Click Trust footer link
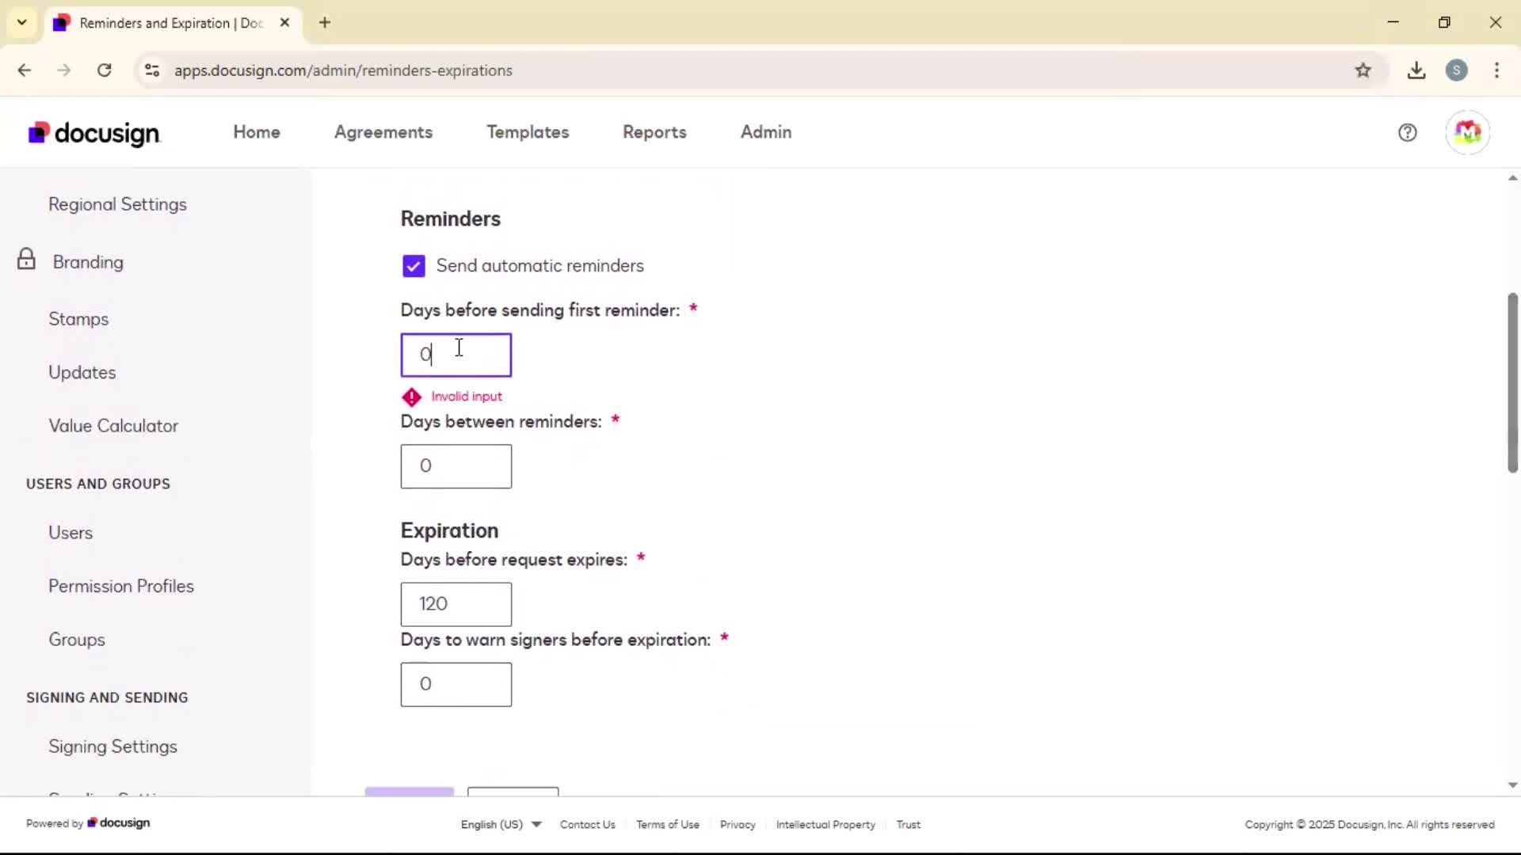This screenshot has height=855, width=1521. [908, 825]
